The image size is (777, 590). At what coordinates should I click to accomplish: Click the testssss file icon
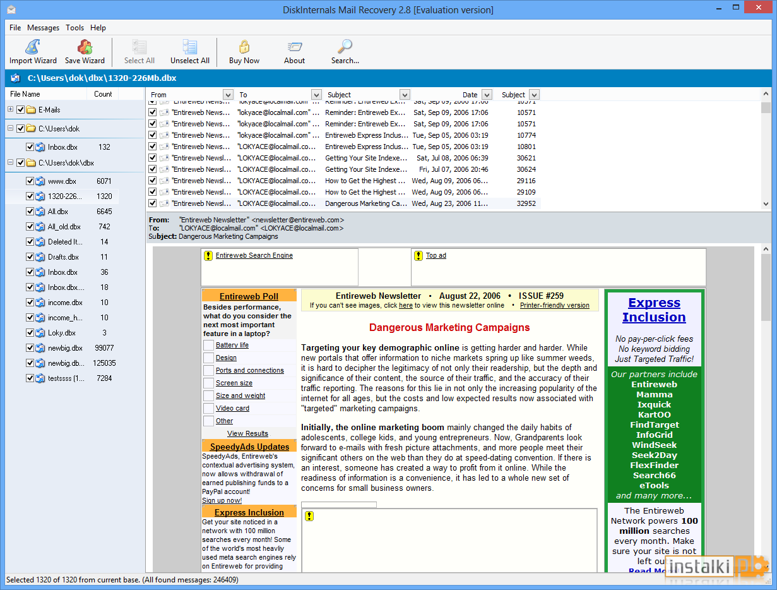(40, 378)
